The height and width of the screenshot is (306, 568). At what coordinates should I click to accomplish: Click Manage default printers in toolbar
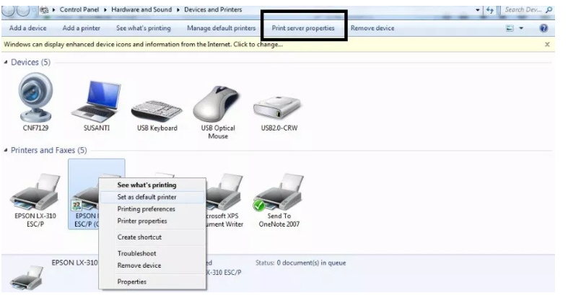coord(221,28)
